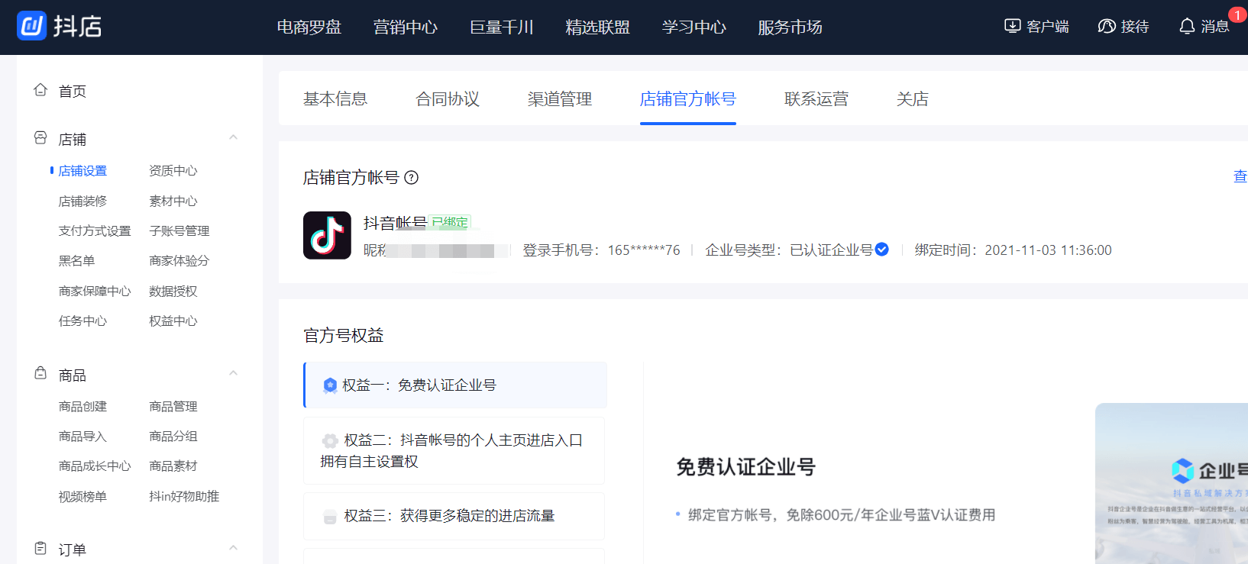This screenshot has width=1248, height=564.
Task: Open 学习中心 in top navigation
Action: (694, 27)
